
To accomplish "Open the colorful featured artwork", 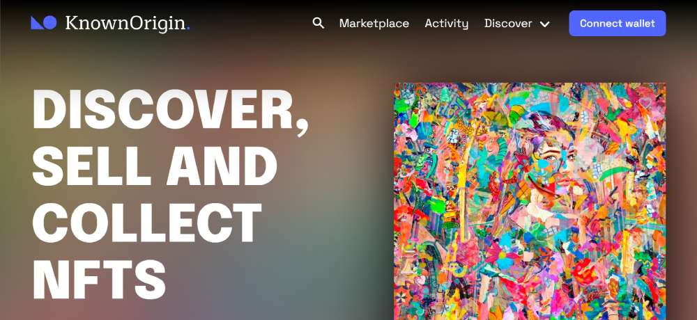I will (x=530, y=201).
